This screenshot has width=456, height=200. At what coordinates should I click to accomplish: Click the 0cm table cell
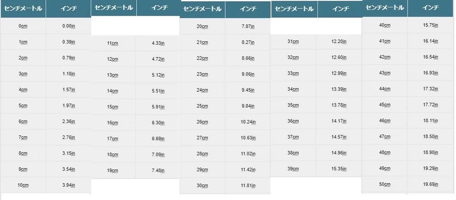click(x=23, y=26)
